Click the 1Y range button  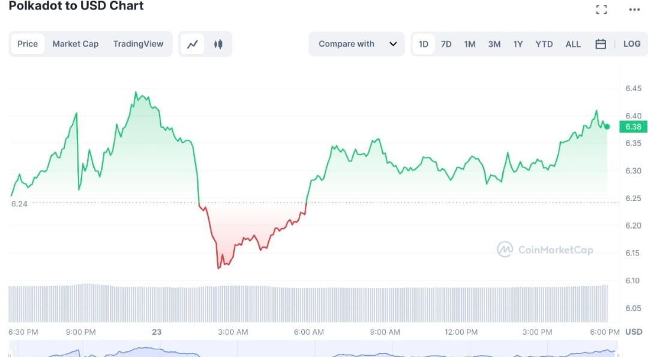click(x=518, y=43)
